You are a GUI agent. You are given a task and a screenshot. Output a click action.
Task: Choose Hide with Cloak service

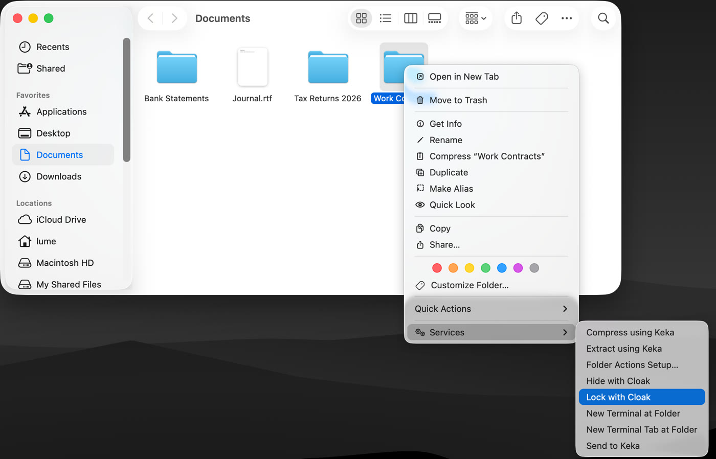(x=642, y=381)
